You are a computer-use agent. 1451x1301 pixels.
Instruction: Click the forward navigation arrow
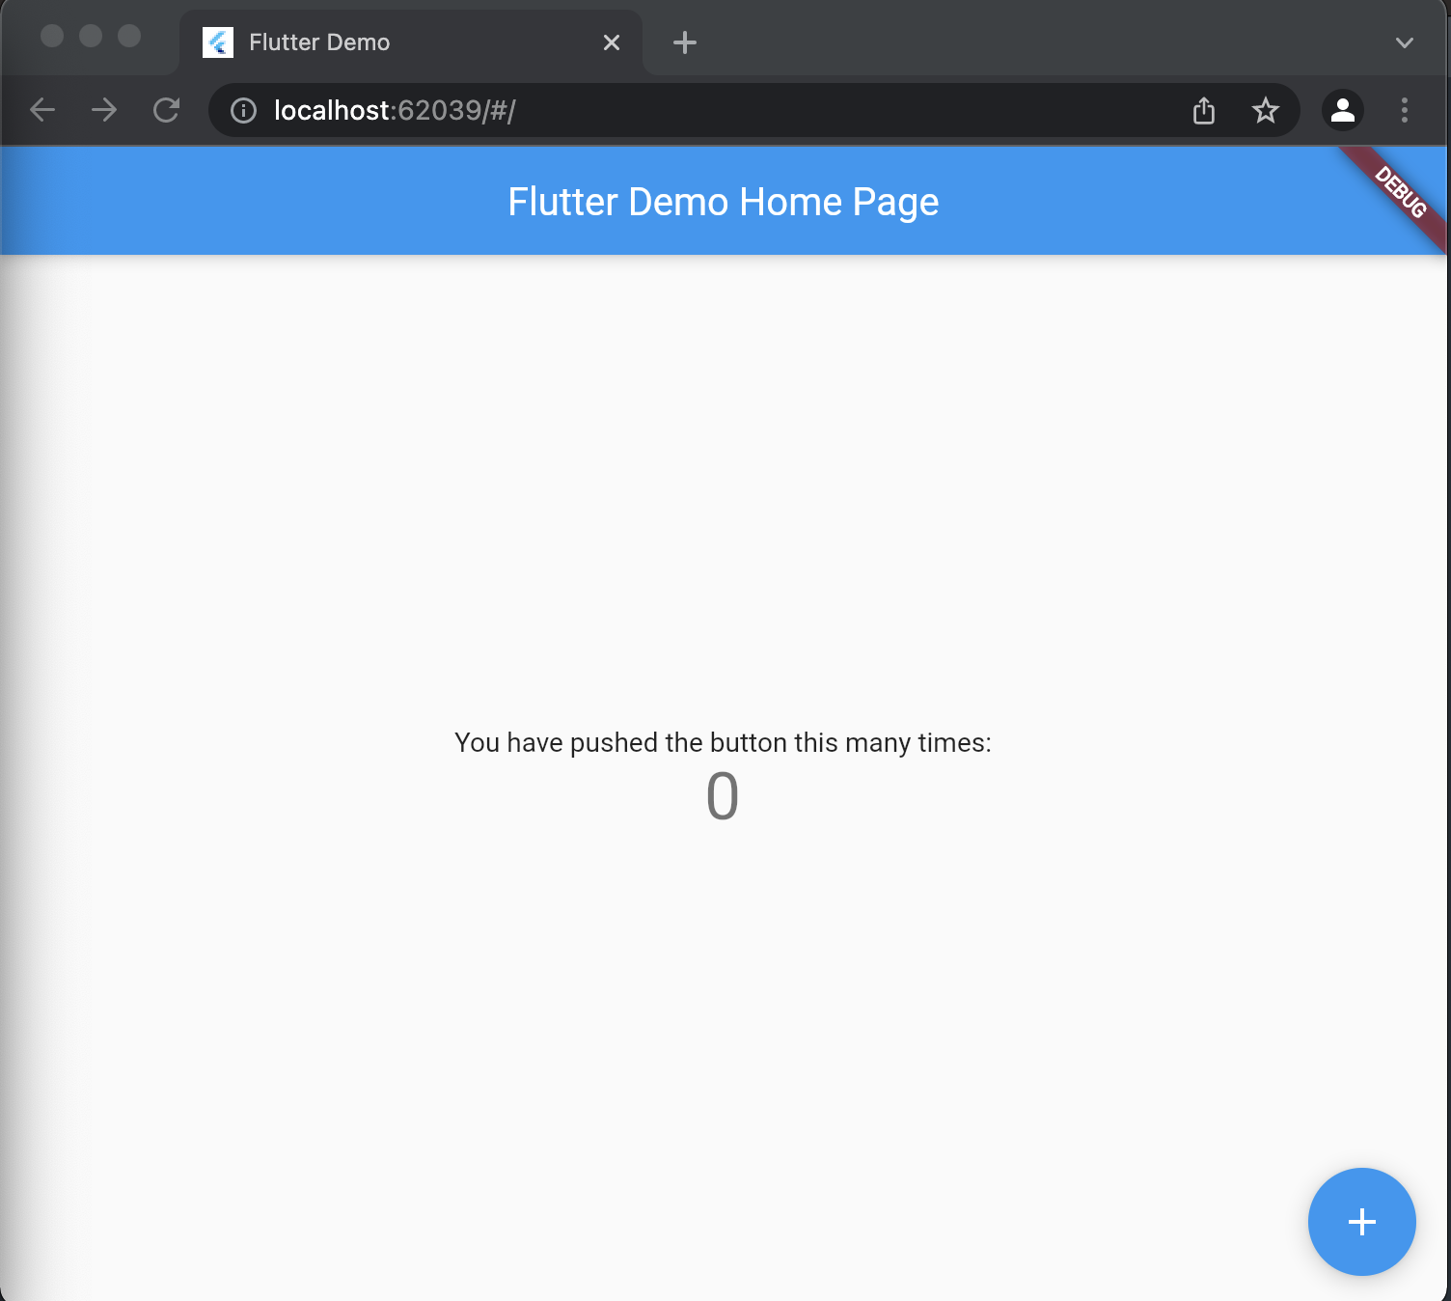(103, 110)
